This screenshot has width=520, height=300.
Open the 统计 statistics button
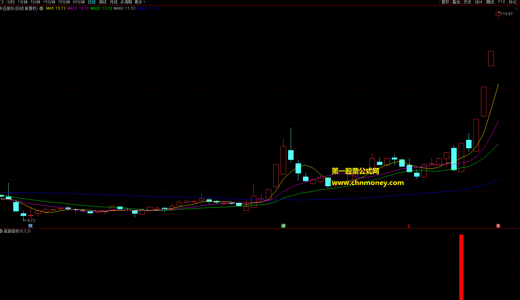pos(479,2)
